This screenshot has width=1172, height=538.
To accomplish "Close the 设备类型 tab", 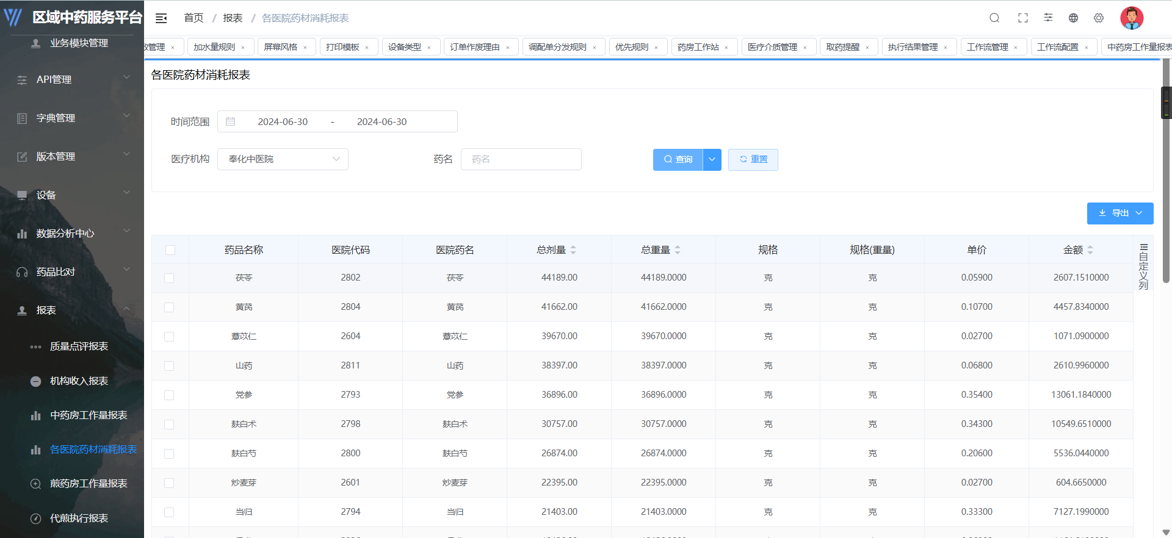I will [429, 48].
